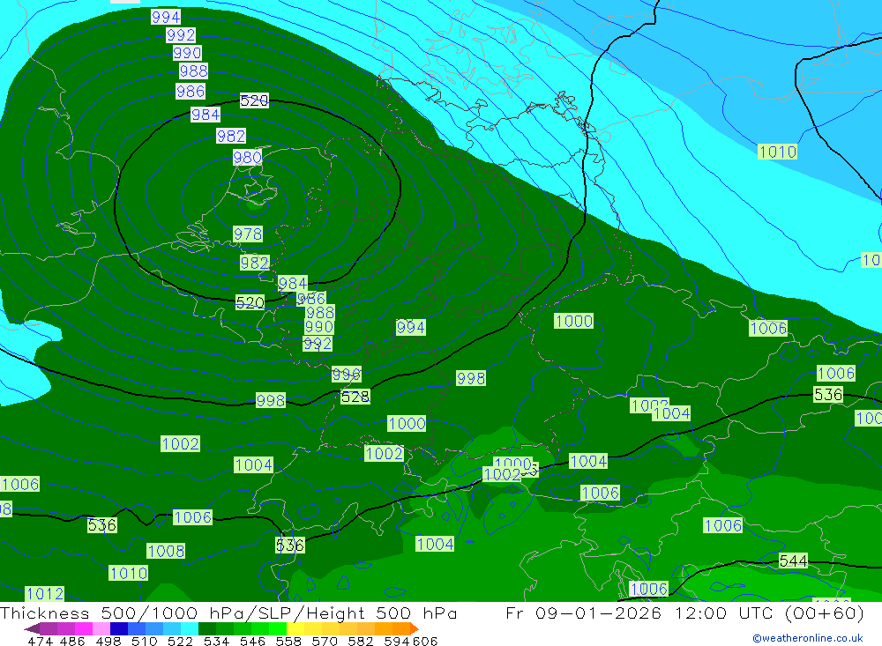Image resolution: width=882 pixels, height=646 pixels.
Task: Pick the bright lime green legend swatch
Action: (278, 628)
